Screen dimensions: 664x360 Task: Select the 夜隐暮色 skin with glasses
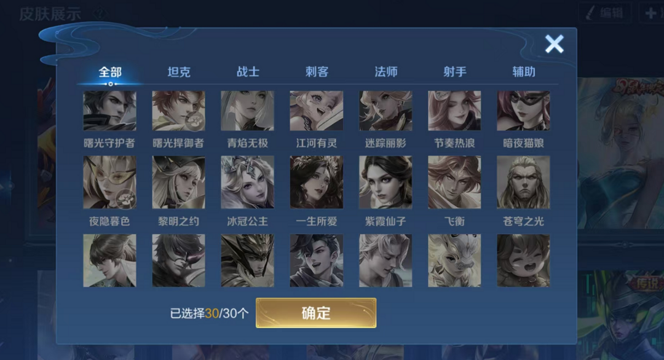pyautogui.click(x=109, y=182)
